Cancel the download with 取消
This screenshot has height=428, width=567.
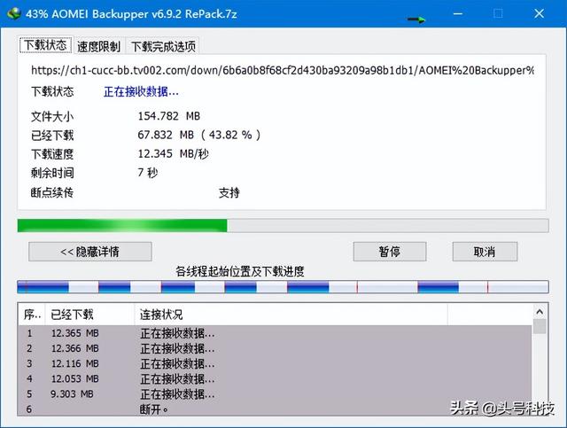pos(485,252)
